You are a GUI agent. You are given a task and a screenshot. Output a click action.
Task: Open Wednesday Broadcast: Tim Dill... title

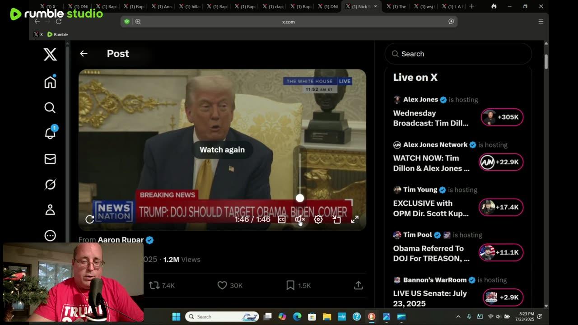431,118
